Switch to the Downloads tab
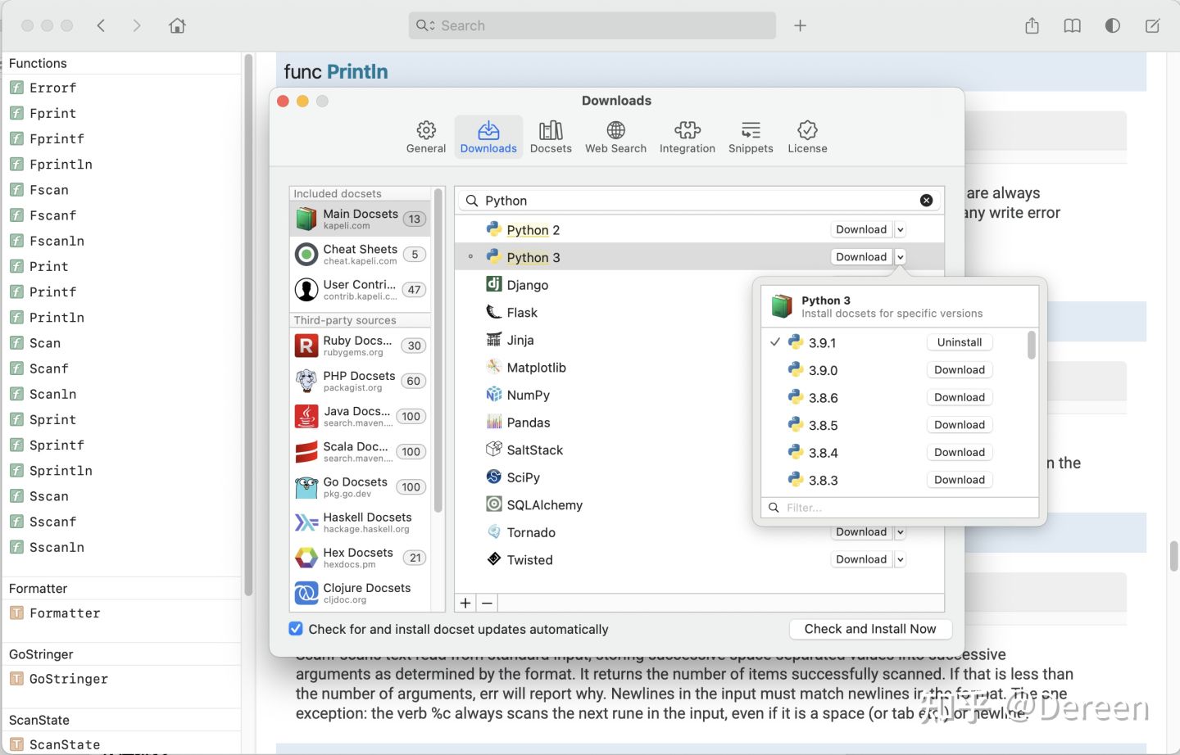 coord(488,137)
